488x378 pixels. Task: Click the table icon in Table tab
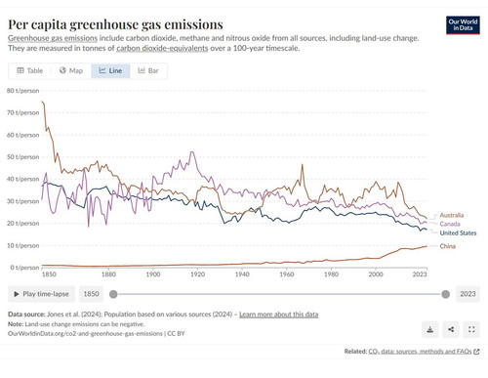20,70
